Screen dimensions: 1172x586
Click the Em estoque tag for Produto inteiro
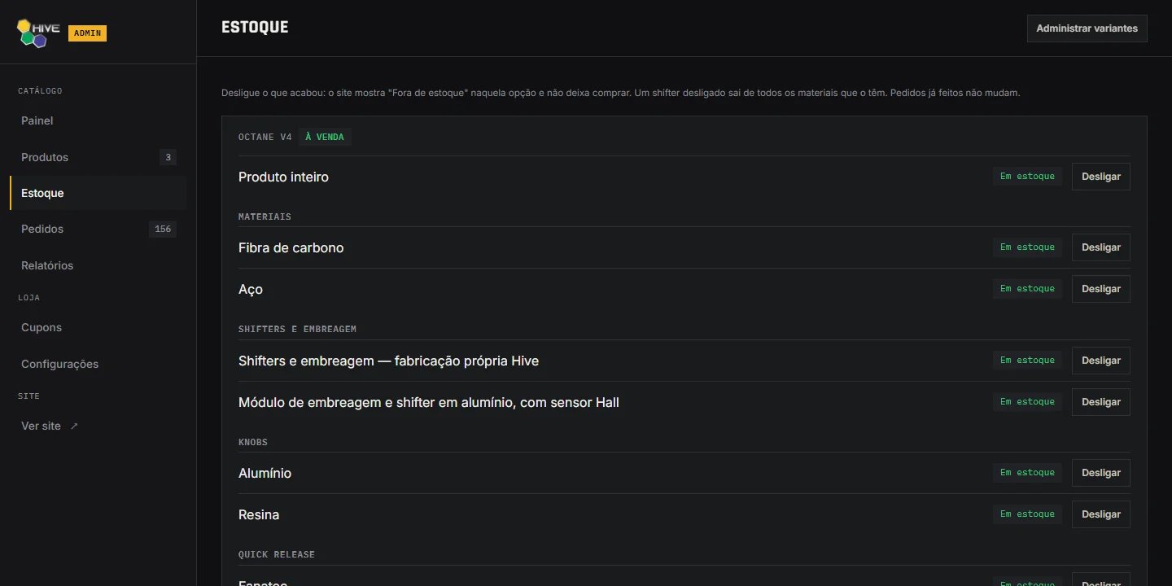[1027, 177]
